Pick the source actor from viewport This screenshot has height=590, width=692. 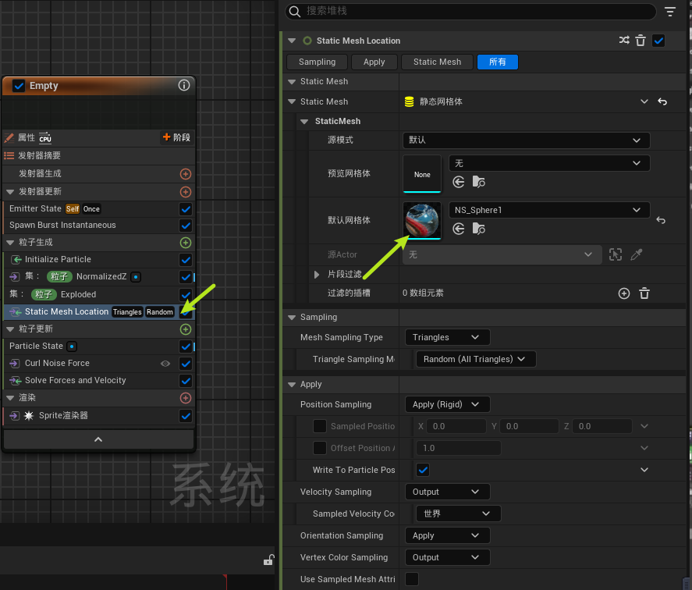(616, 254)
